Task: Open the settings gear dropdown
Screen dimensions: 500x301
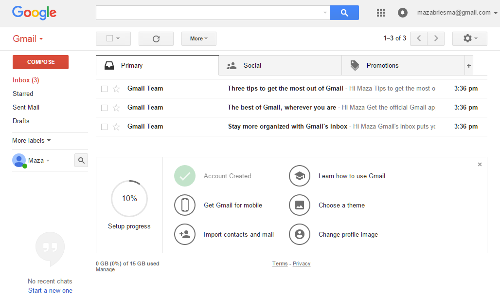Action: point(469,39)
